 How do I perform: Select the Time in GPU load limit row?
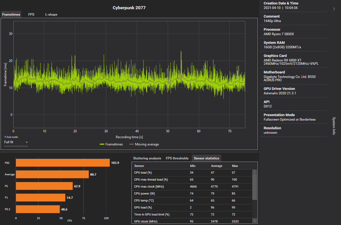tap(192, 214)
